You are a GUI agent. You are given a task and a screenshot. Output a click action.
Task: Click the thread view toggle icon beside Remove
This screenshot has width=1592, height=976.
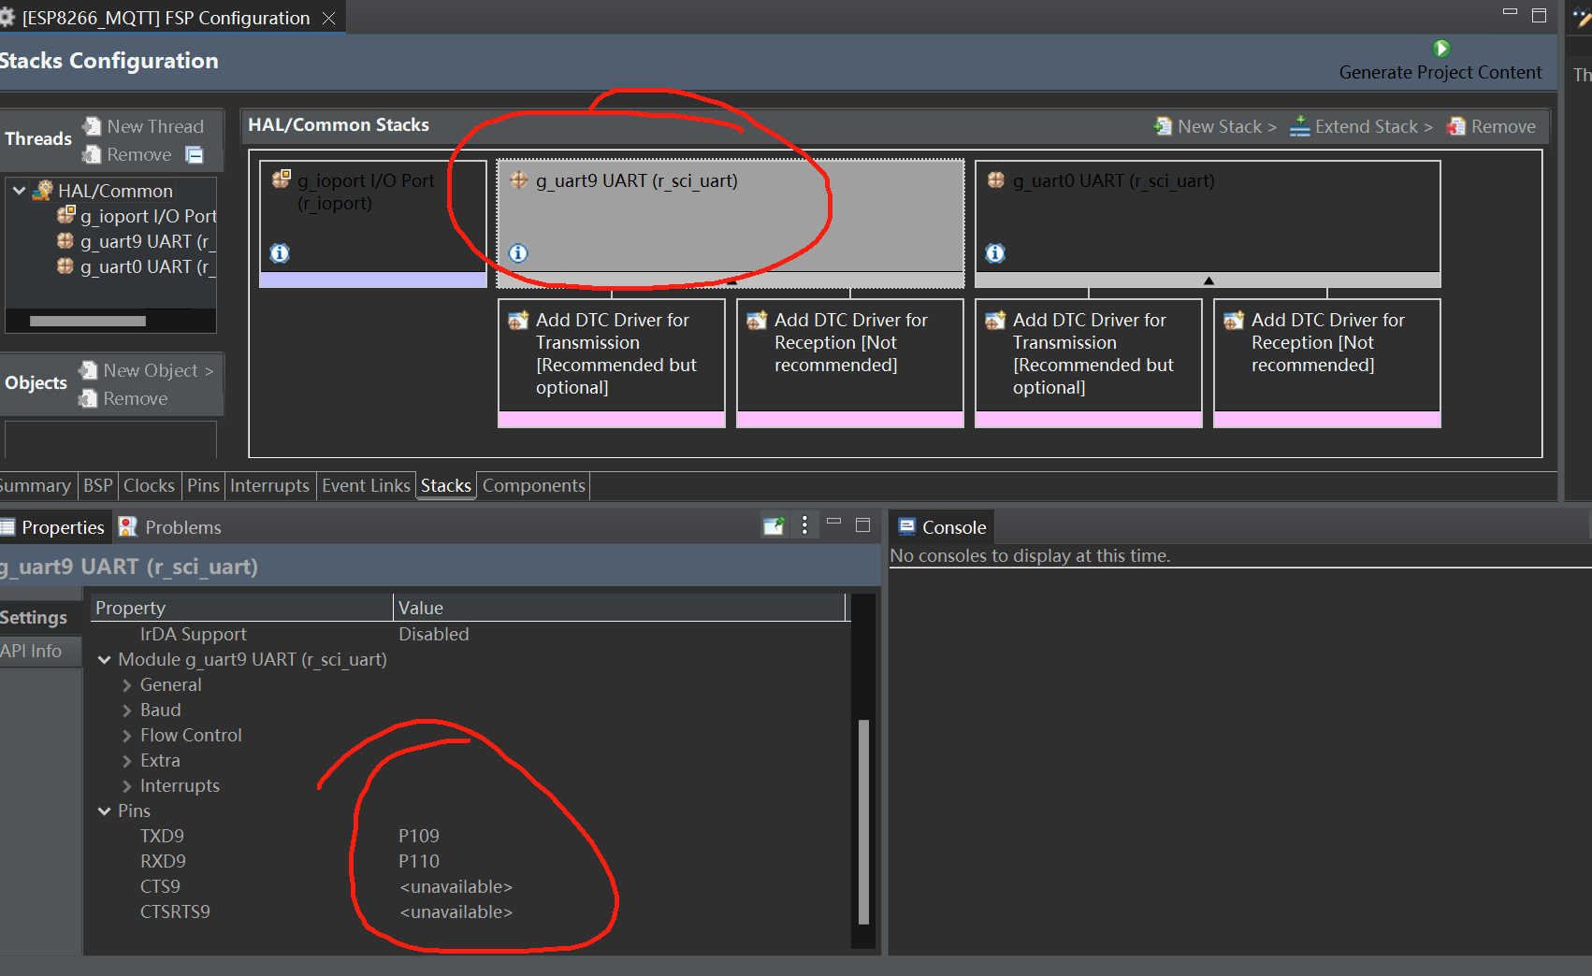tap(195, 155)
